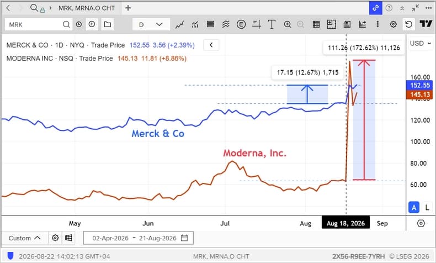Image resolution: width=436 pixels, height=263 pixels.
Task: Open the D interval dropdown
Action: pos(151,24)
